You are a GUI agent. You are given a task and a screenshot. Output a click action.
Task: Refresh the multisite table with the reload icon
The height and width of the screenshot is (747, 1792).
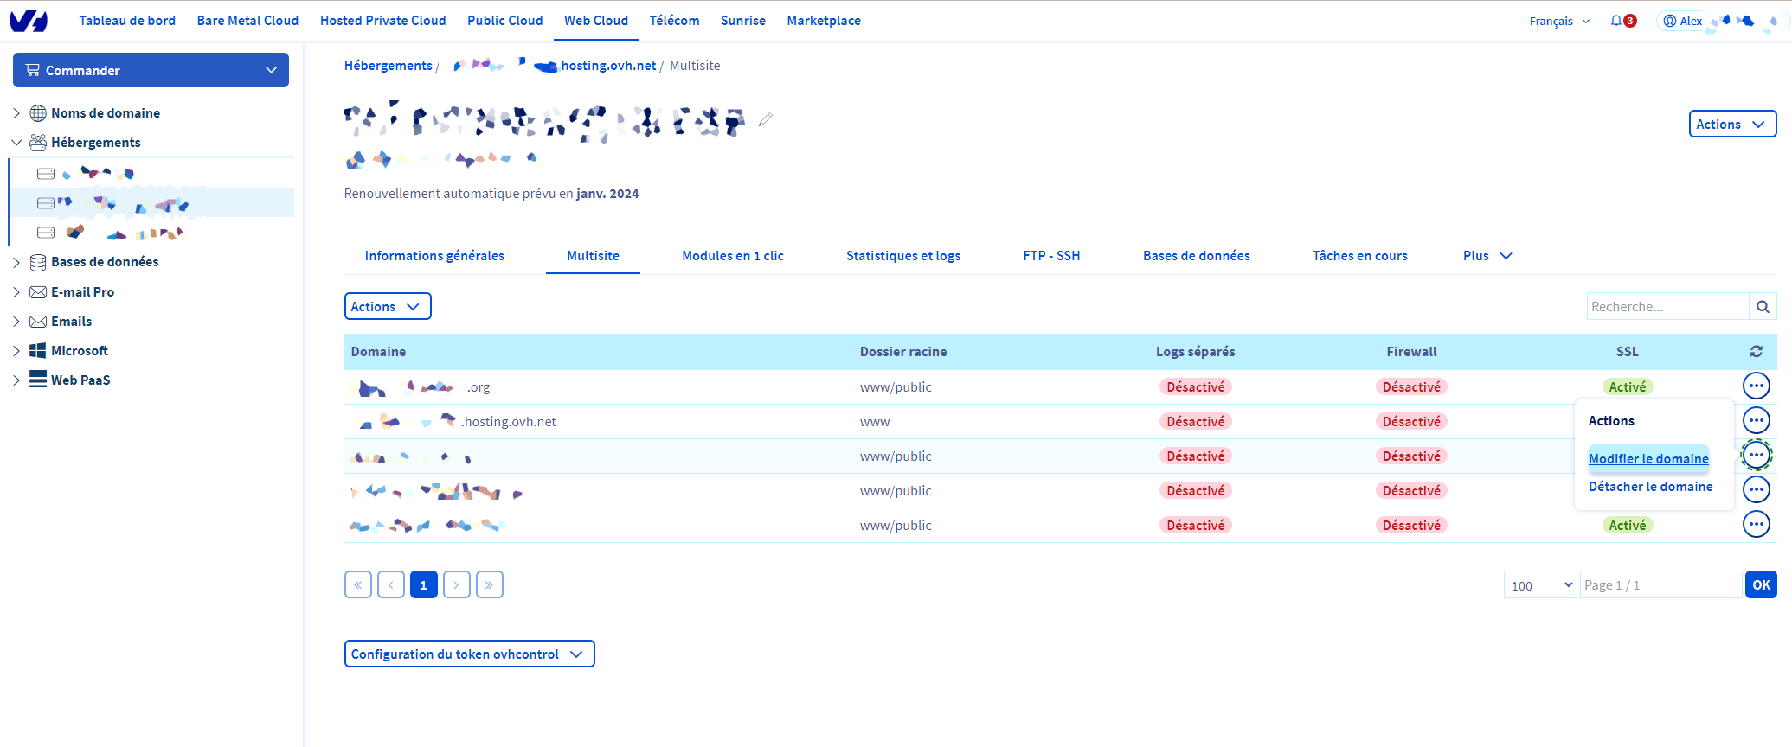click(x=1756, y=352)
